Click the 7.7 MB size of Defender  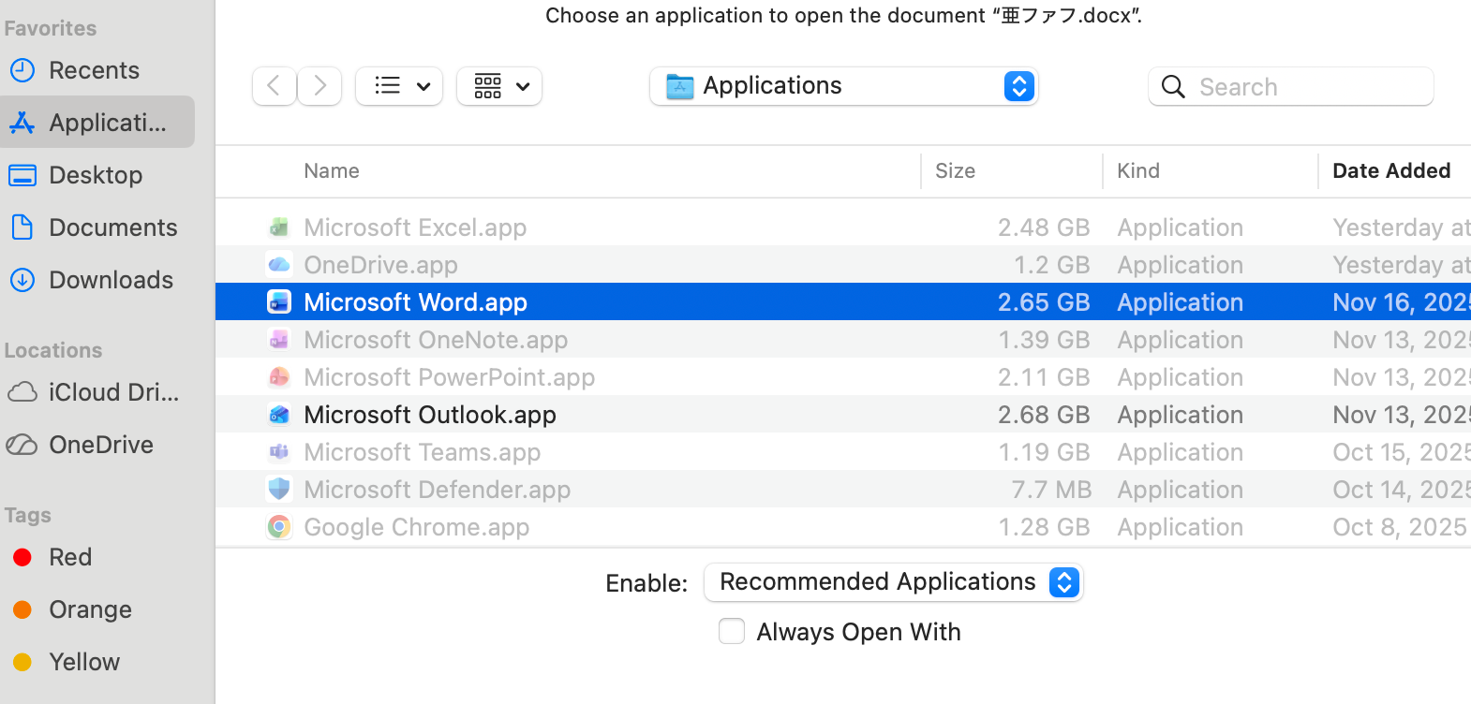[1051, 490]
